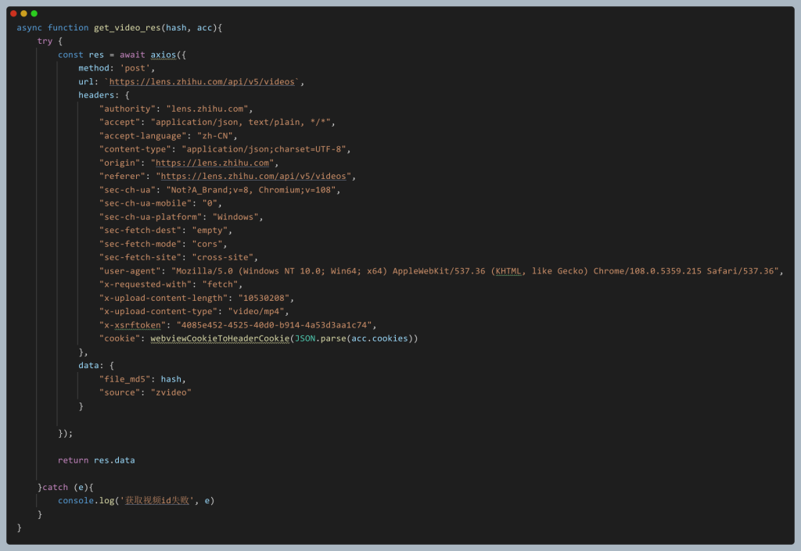Screen dimensions: 801x551
Task: Click the webviewCookieToHeaderCookie function name
Action: click(x=220, y=338)
